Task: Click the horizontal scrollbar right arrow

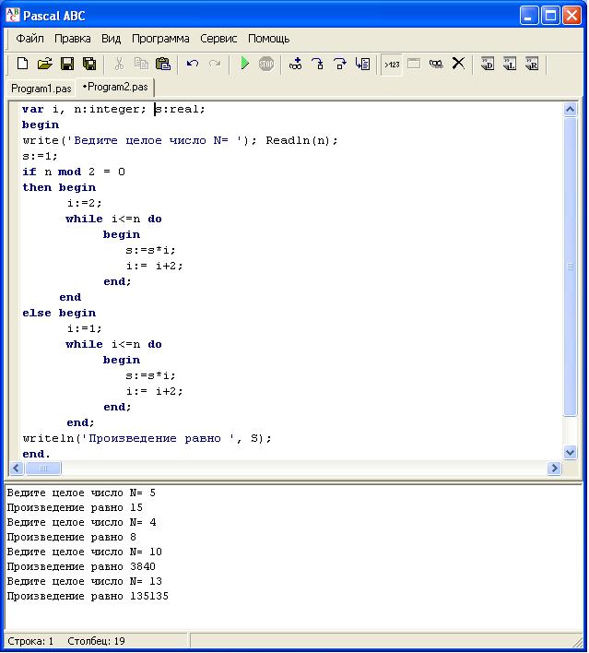Action: click(554, 469)
